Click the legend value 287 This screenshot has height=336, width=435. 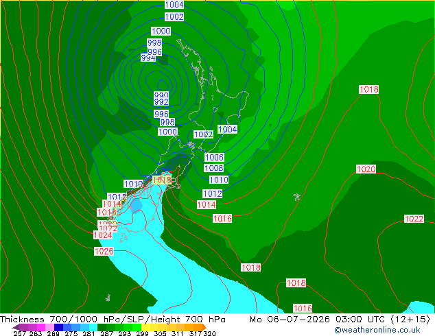[x=106, y=333]
